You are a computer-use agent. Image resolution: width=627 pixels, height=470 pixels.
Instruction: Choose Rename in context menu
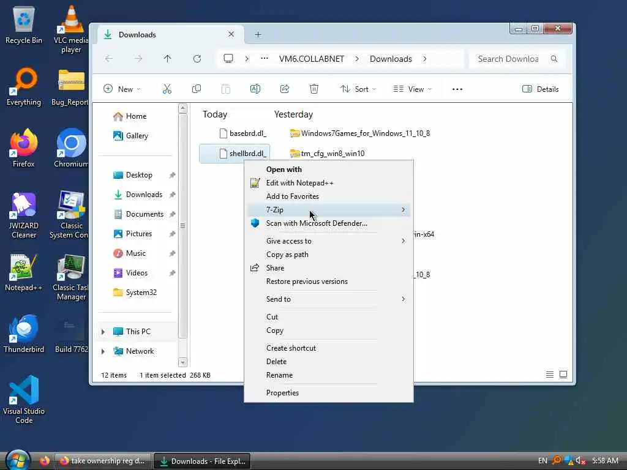(329, 375)
